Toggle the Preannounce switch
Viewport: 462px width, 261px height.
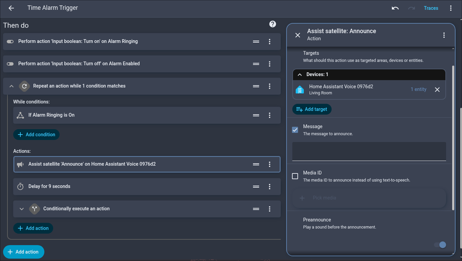(x=440, y=245)
